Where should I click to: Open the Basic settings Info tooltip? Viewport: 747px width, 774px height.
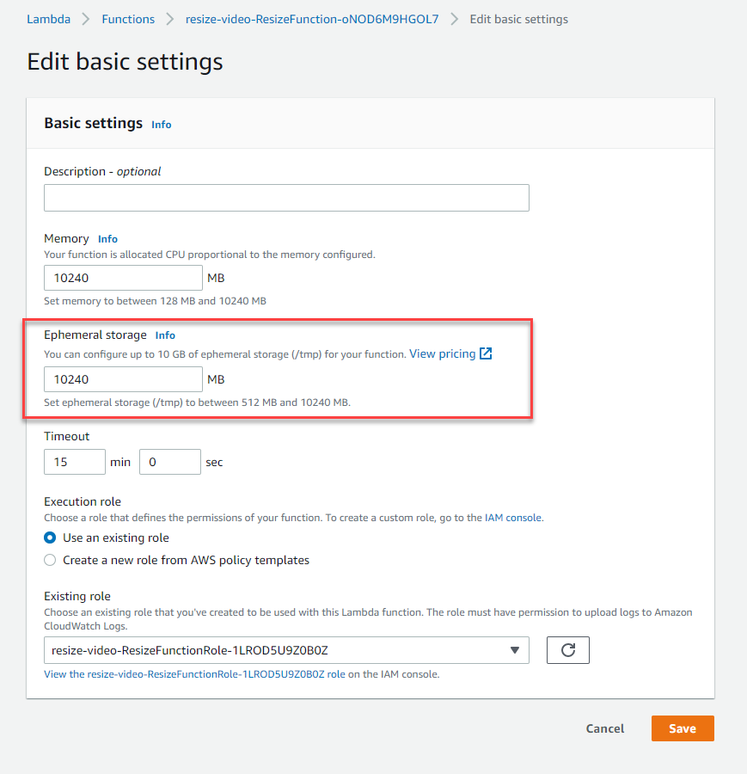coord(161,124)
